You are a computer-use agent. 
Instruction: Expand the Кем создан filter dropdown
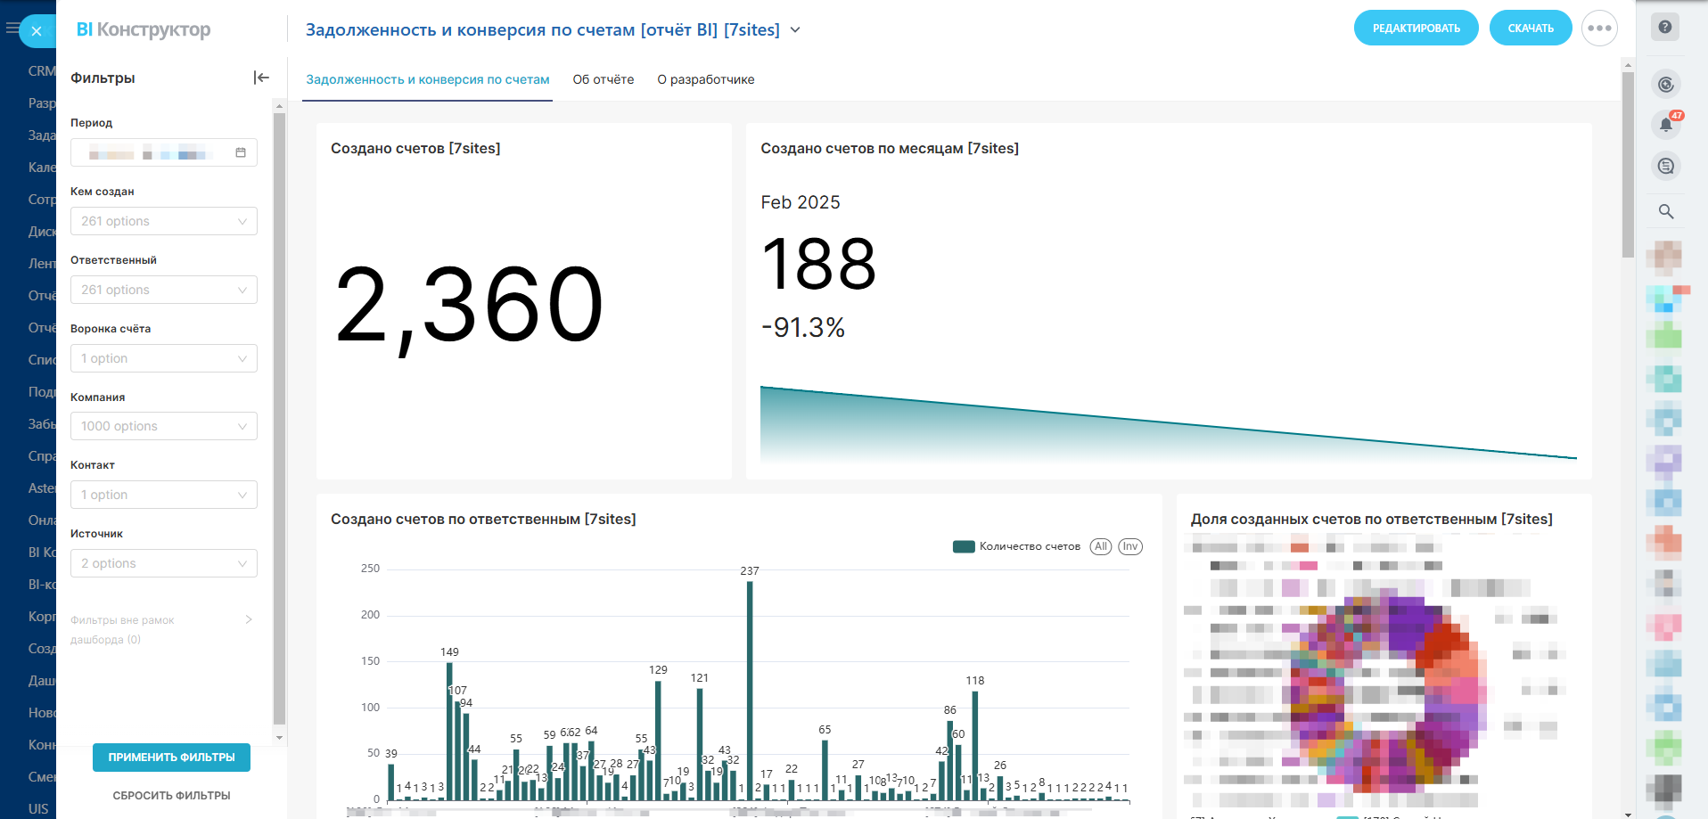tap(164, 221)
